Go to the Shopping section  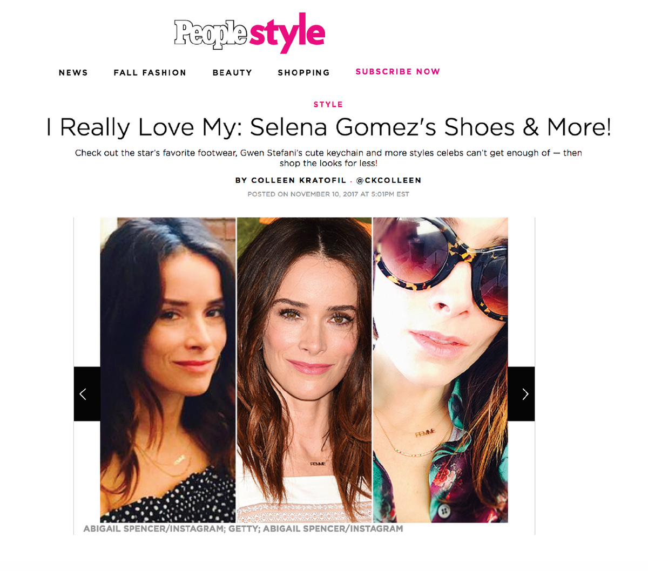(303, 73)
